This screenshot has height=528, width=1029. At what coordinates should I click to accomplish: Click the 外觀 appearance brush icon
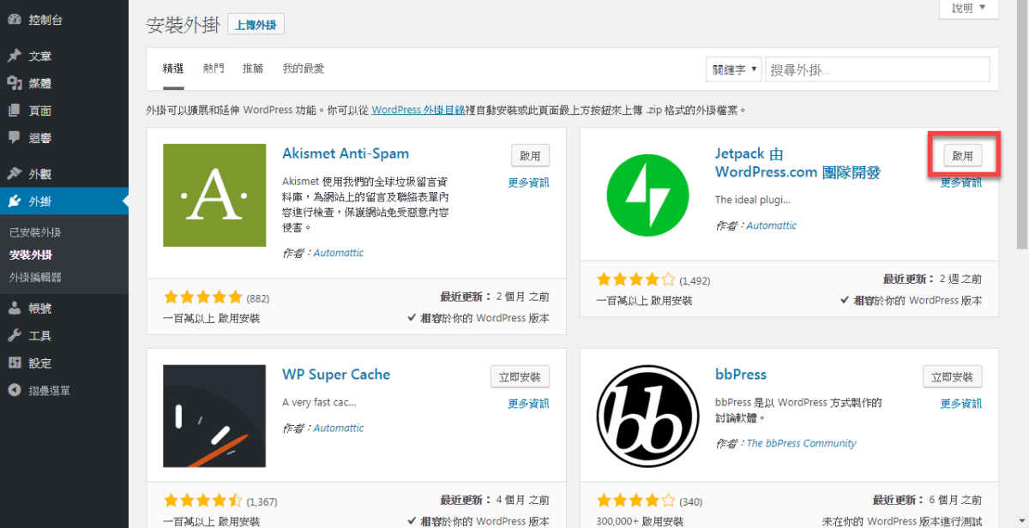(x=15, y=174)
